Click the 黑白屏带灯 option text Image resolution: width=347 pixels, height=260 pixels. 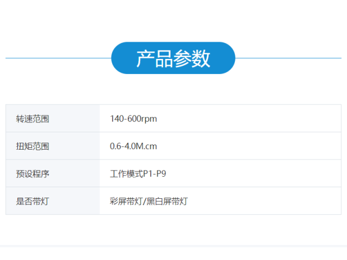tap(167, 201)
